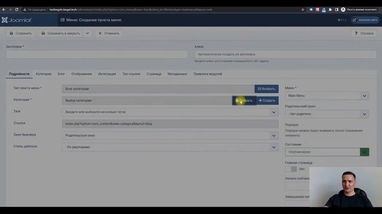Bookmark this page with the star icon
The image size is (382, 214).
click(x=303, y=10)
